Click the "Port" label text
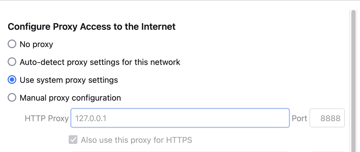The width and height of the screenshot is (360, 152). tap(299, 118)
